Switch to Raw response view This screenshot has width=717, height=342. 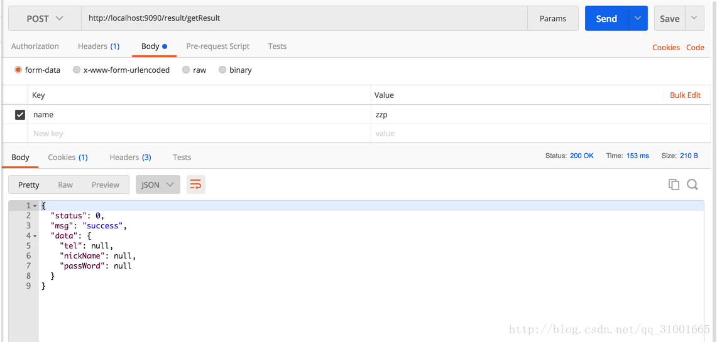(x=65, y=185)
